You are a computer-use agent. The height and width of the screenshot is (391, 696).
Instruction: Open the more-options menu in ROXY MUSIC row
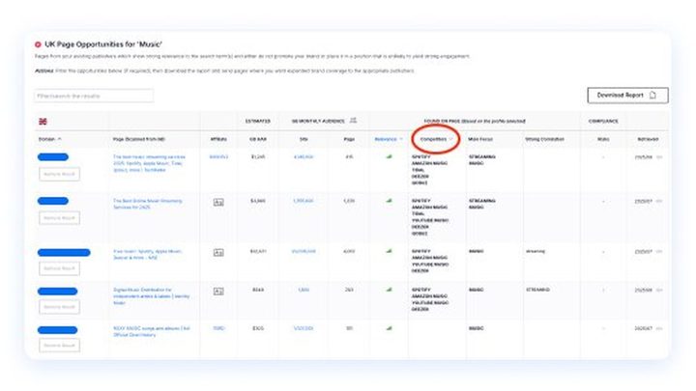pos(659,329)
